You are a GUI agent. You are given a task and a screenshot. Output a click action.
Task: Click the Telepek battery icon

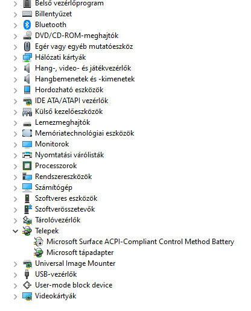pos(27,231)
